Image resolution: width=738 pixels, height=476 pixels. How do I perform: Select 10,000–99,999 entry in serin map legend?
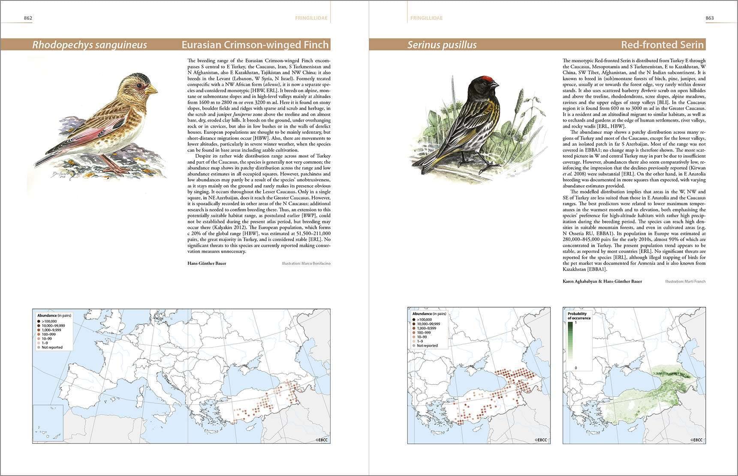click(x=427, y=324)
